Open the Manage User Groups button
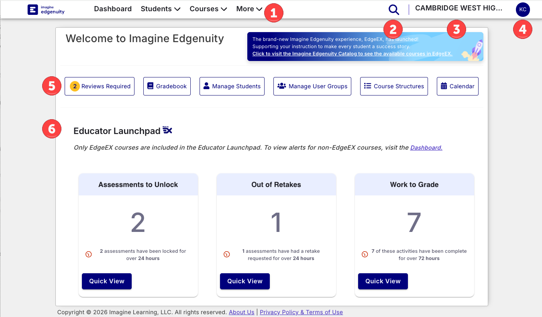 (x=312, y=86)
